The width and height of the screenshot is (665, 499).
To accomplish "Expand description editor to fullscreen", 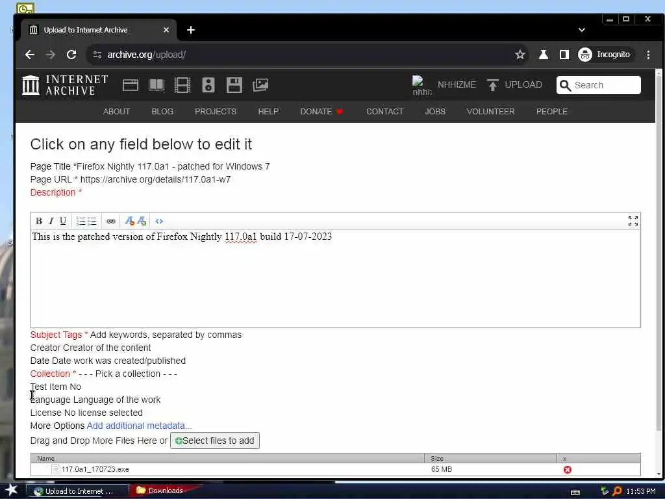I will pyautogui.click(x=633, y=221).
